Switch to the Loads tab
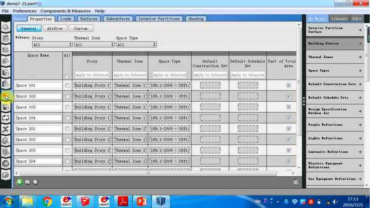Image resolution: width=370 pixels, height=208 pixels. [66, 18]
